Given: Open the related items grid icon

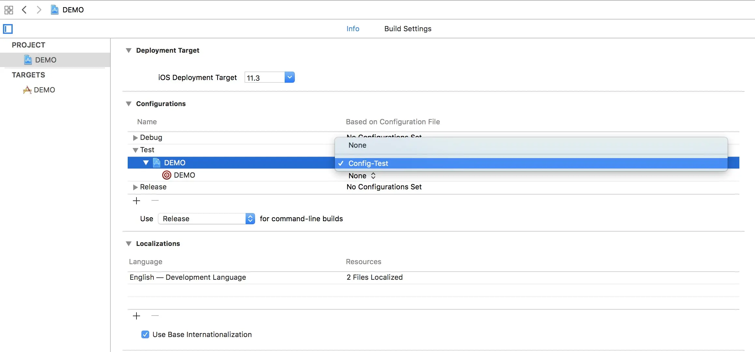Looking at the screenshot, I should click(x=9, y=10).
